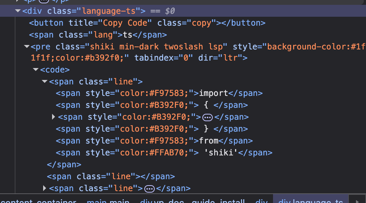Open div.vp-doc._guide_install breadcrumb
This screenshot has width=366, height=203.
192,202
